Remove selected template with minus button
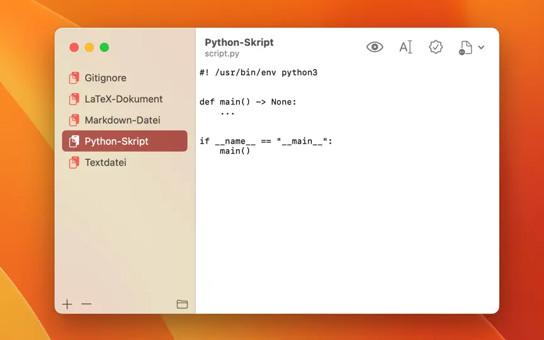Image resolution: width=544 pixels, height=340 pixels. pos(86,304)
